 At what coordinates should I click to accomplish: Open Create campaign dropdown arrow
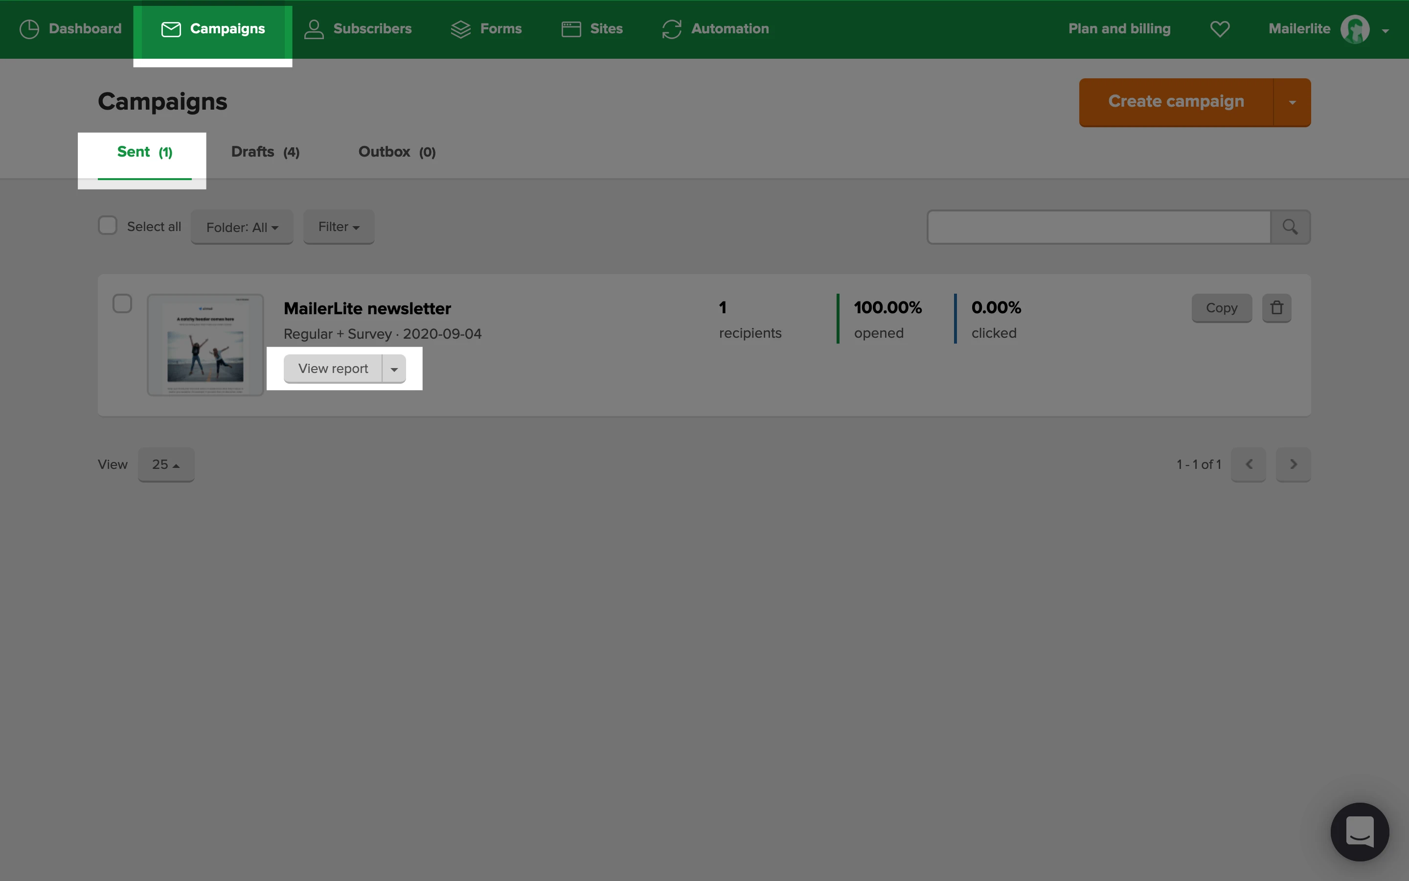(x=1292, y=102)
